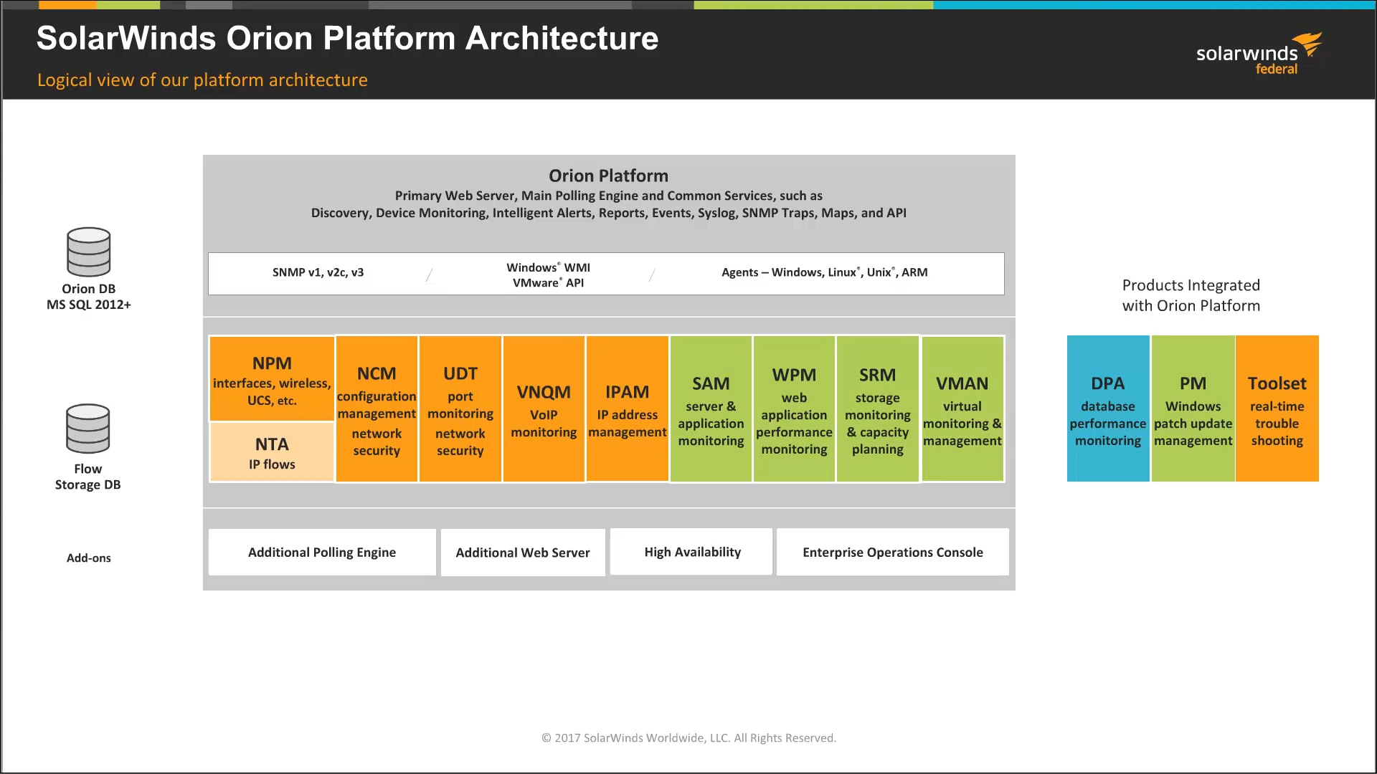This screenshot has height=774, width=1377.
Task: Click the Orion DB database cylinder icon
Action: (89, 252)
